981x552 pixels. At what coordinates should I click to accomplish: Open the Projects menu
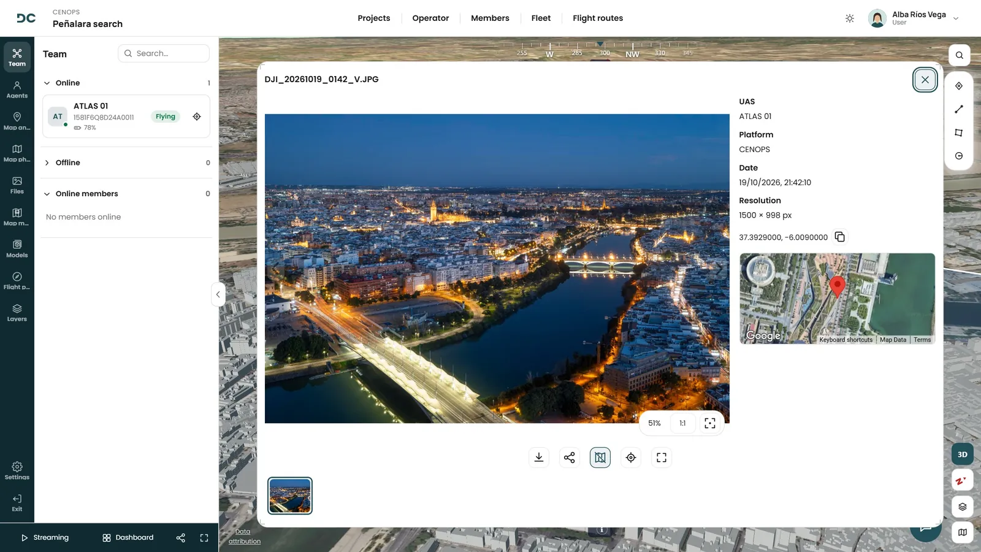(x=374, y=18)
